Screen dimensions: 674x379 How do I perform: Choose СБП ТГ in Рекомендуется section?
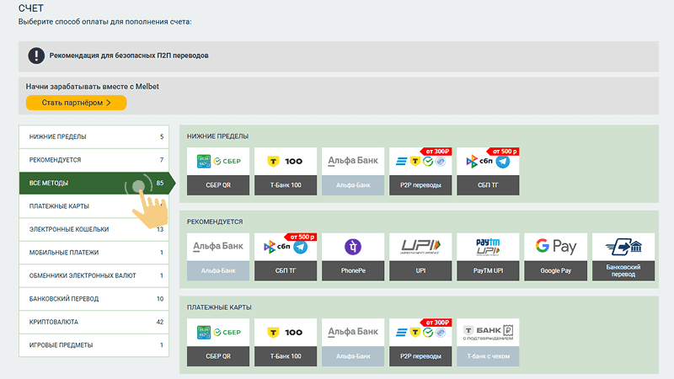(x=286, y=257)
